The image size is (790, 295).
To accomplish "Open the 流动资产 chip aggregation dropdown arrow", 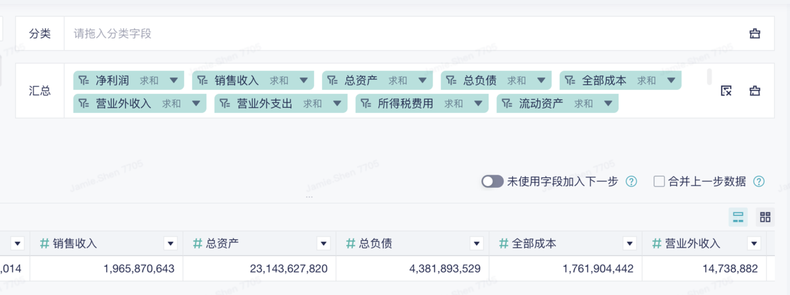I will [x=608, y=104].
